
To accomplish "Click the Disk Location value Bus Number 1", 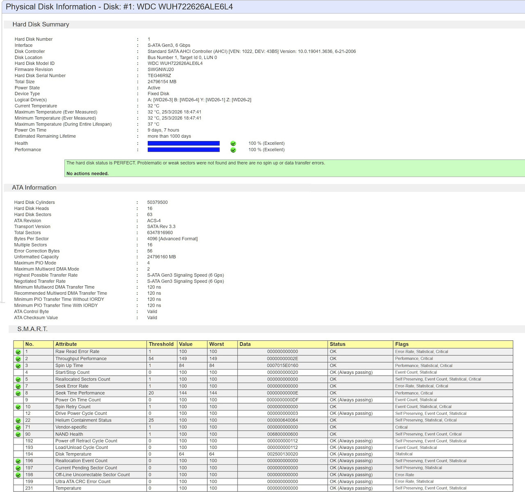I will (182, 58).
